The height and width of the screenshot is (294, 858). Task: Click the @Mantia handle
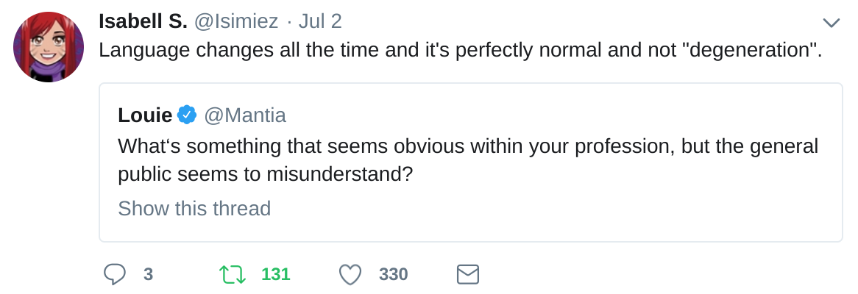(x=245, y=115)
